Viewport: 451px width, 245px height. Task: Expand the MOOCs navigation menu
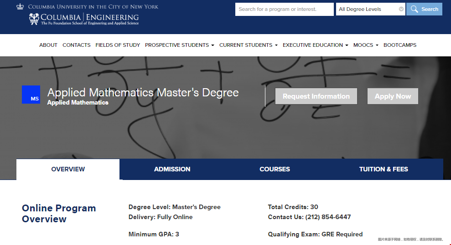366,45
